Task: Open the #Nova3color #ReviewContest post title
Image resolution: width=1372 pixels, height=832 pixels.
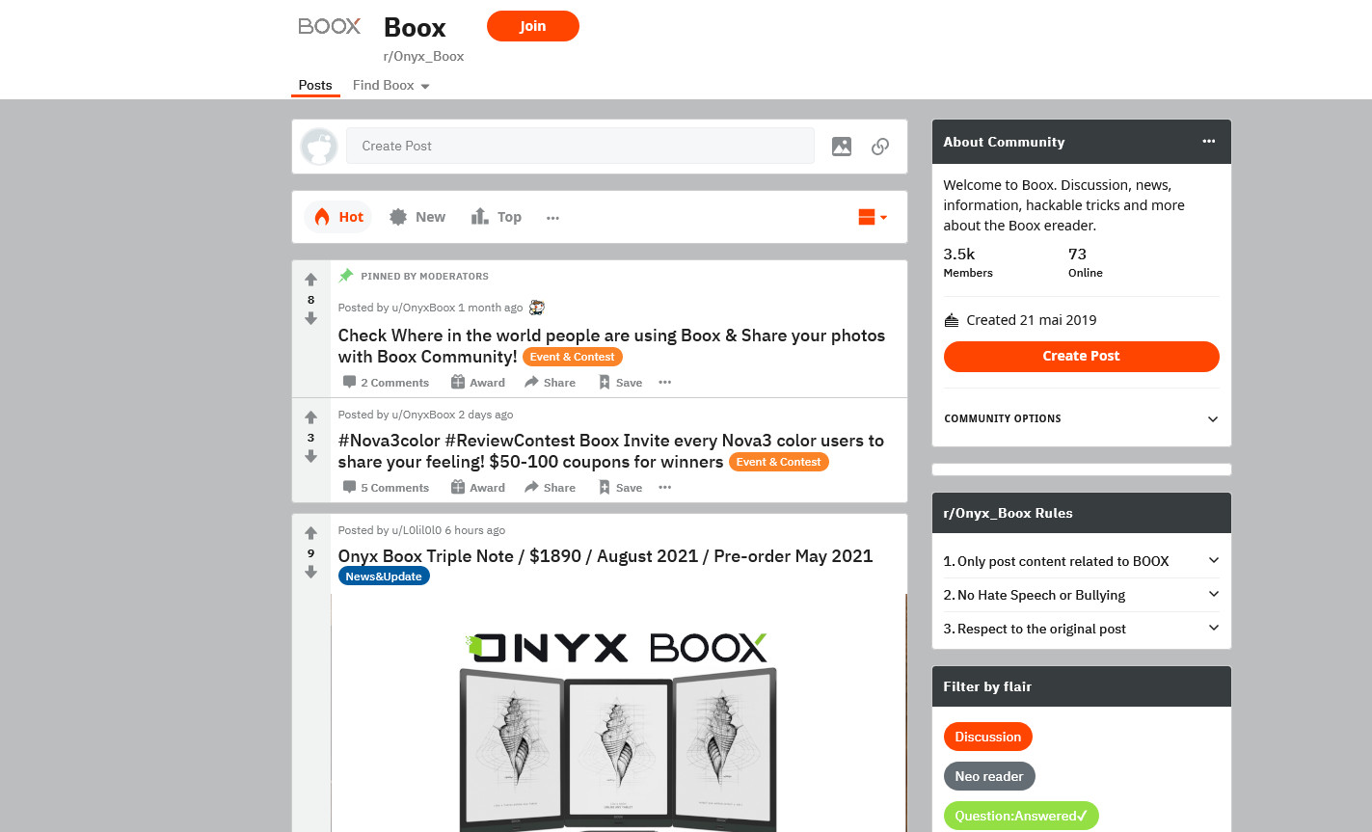Action: tap(611, 451)
